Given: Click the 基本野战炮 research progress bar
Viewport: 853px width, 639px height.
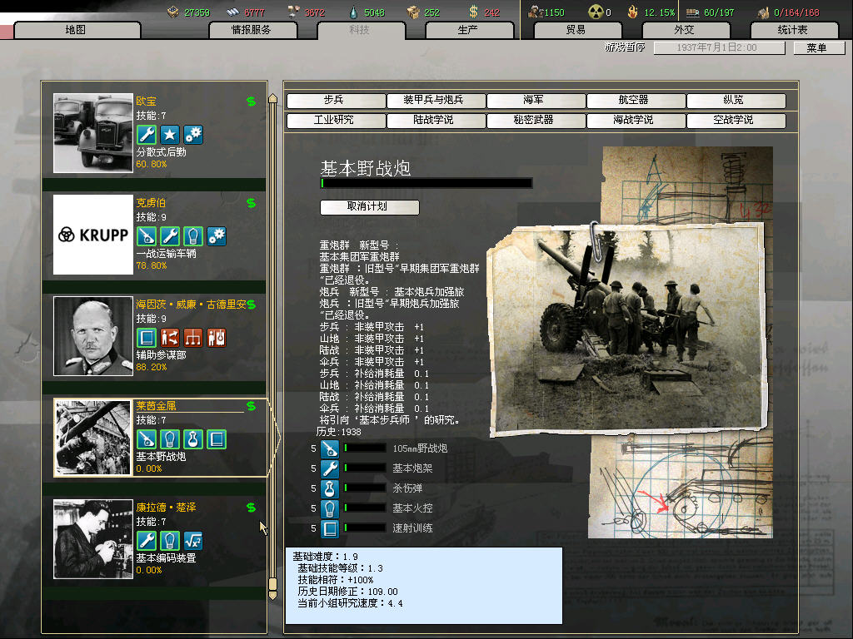Looking at the screenshot, I should click(x=426, y=184).
